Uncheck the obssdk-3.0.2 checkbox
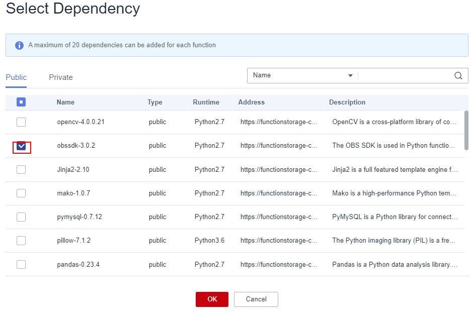472x316 pixels. click(21, 146)
